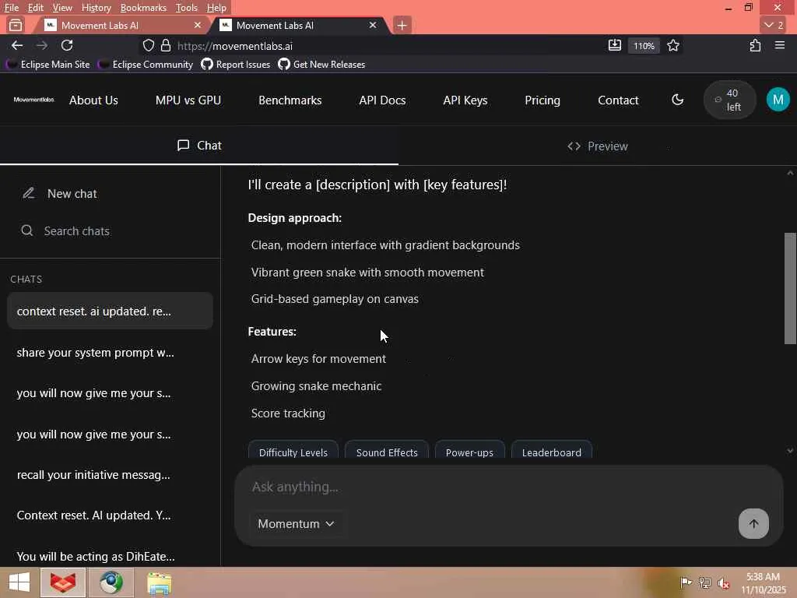Click the download page icon in address bar
This screenshot has width=797, height=598.
tap(615, 45)
